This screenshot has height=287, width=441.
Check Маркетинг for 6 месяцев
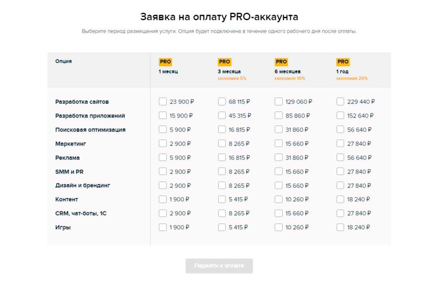point(279,143)
